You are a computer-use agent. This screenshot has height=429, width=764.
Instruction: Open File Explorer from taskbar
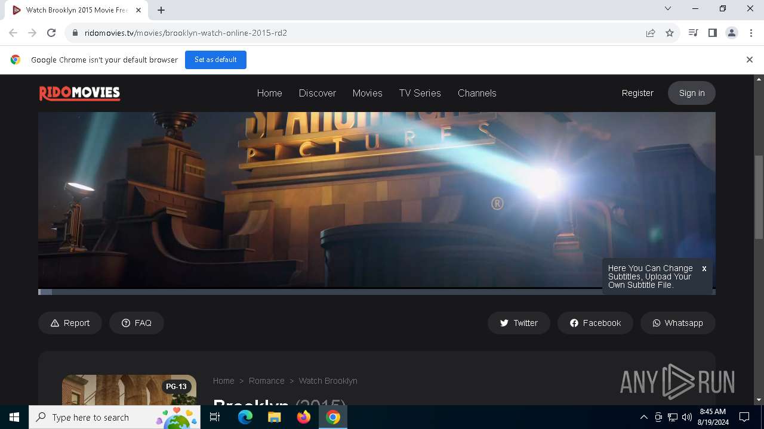274,417
